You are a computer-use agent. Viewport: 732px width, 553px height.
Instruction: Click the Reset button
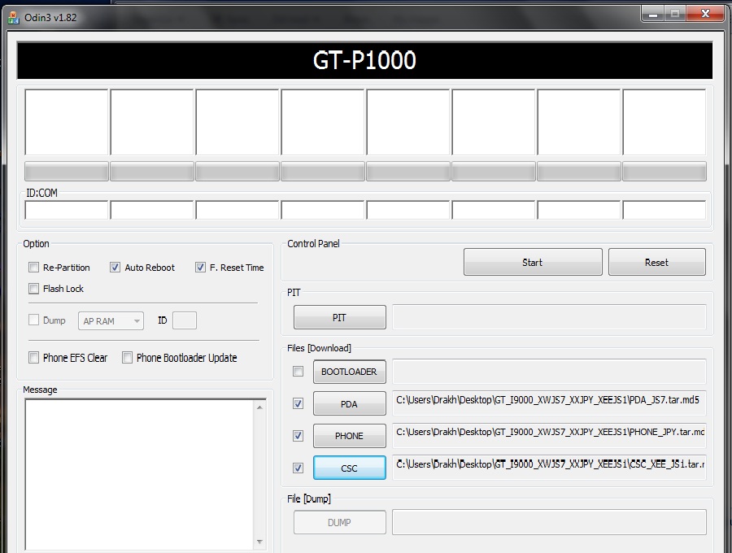coord(657,262)
